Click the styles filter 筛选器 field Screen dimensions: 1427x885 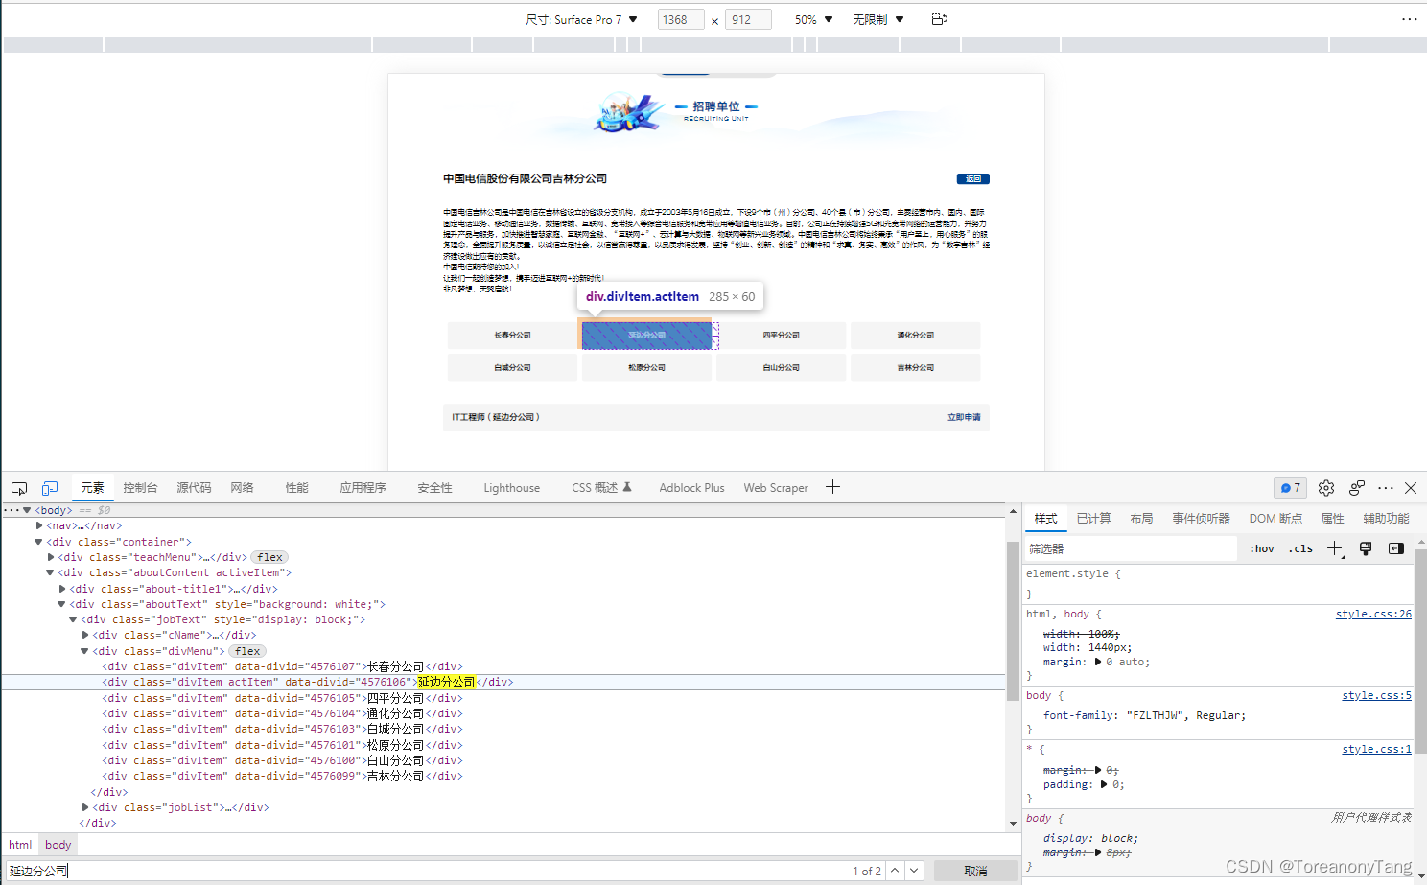[x=1131, y=548]
